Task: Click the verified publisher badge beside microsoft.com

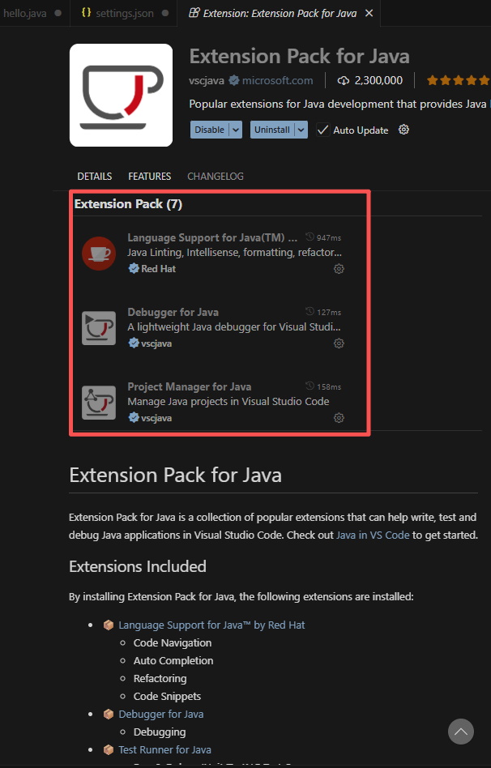Action: [233, 80]
